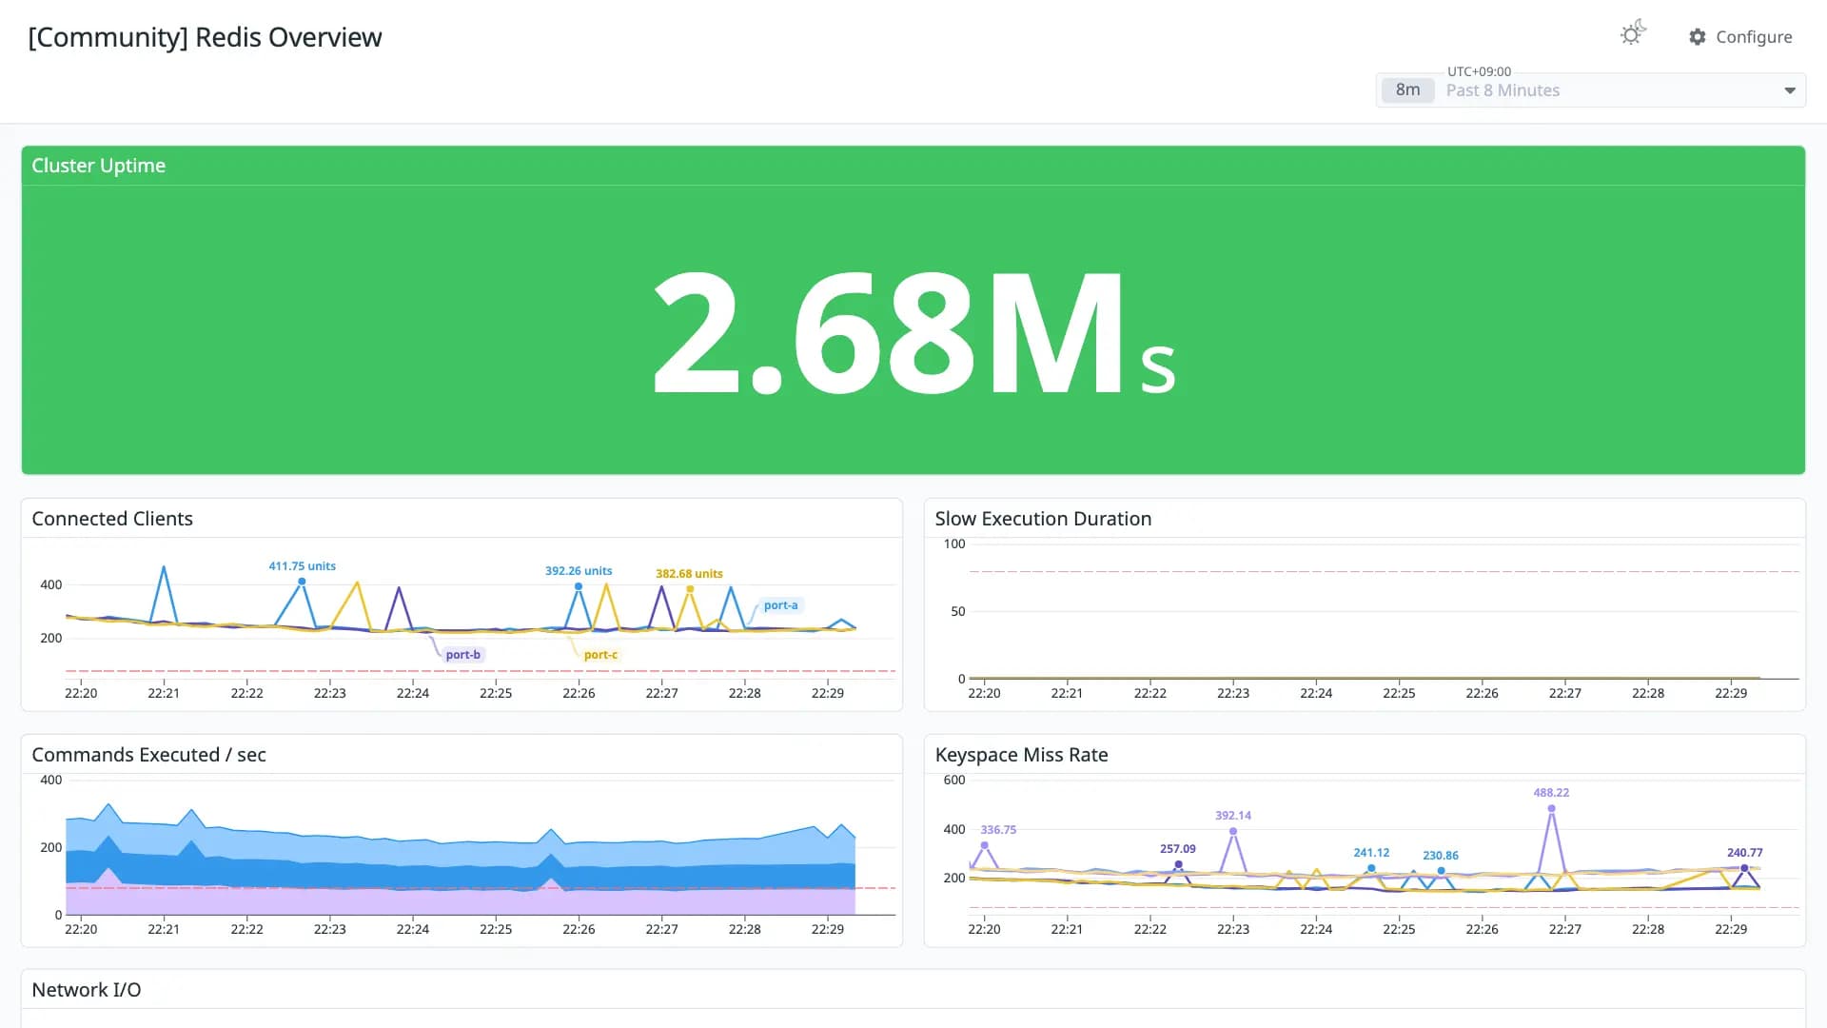Viewport: 1827px width, 1028px height.
Task: Click the Keyspace Miss Rate title
Action: (x=1021, y=755)
